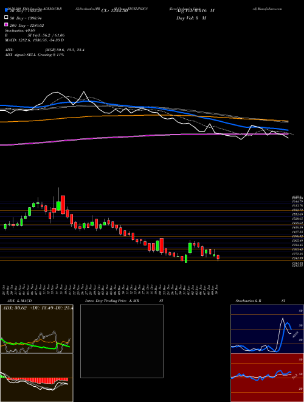Click the 'Avg Vol: 0.016 M' label
This screenshot has width=304, height=402.
point(195,11)
